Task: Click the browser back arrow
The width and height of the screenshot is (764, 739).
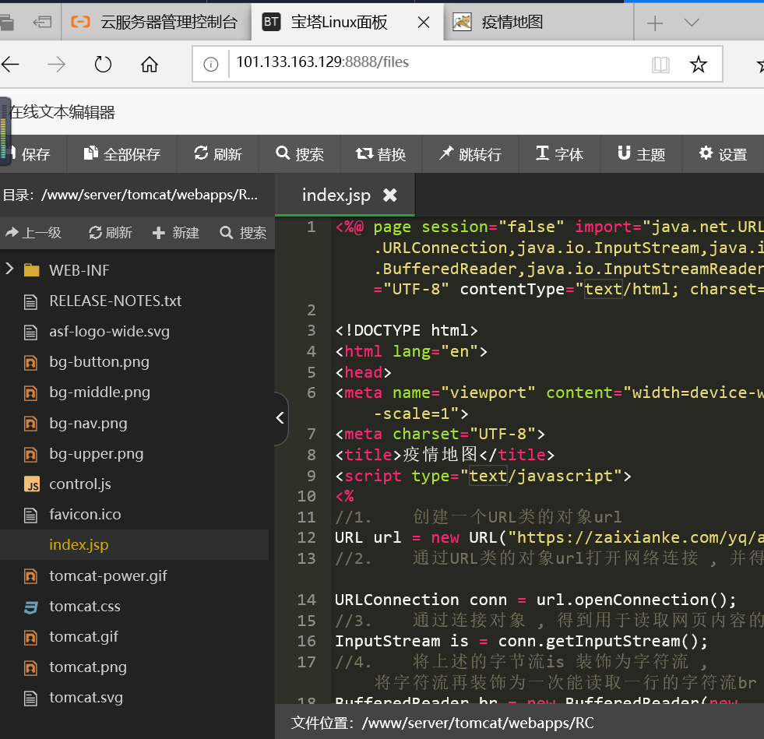Action: [11, 65]
